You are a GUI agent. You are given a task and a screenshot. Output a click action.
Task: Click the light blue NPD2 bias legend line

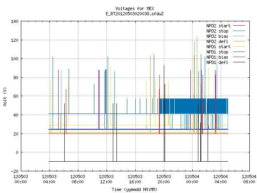coord(239,36)
